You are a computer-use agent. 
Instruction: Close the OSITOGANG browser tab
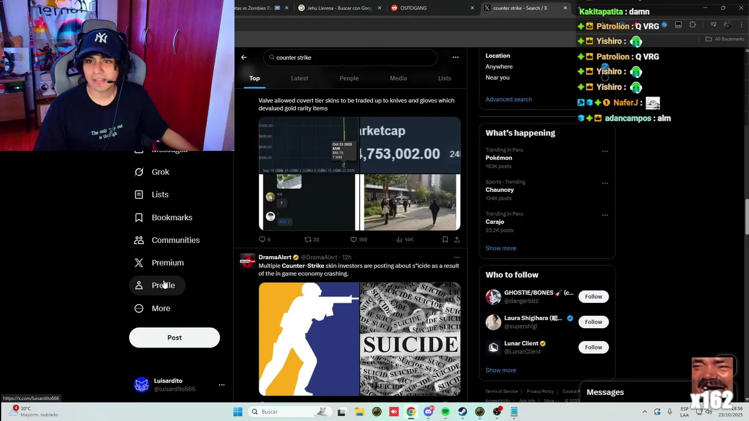(x=472, y=8)
